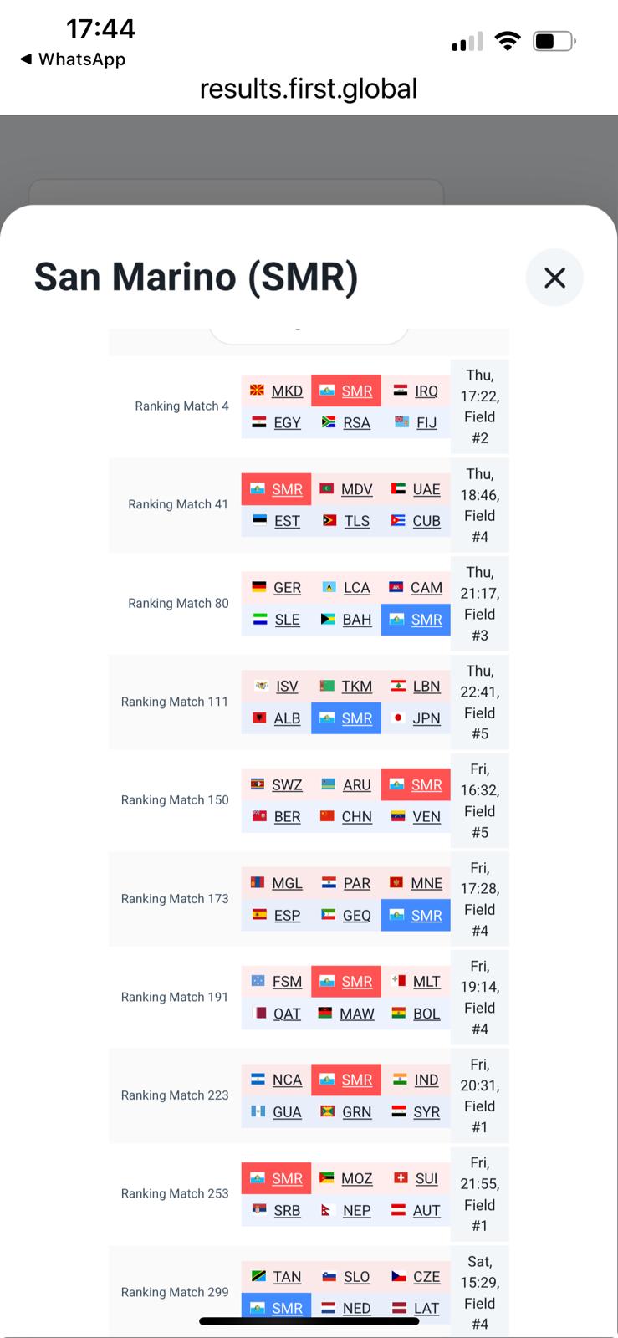Select the Ranking Match 191 row label
The image size is (618, 1338).
(x=175, y=997)
